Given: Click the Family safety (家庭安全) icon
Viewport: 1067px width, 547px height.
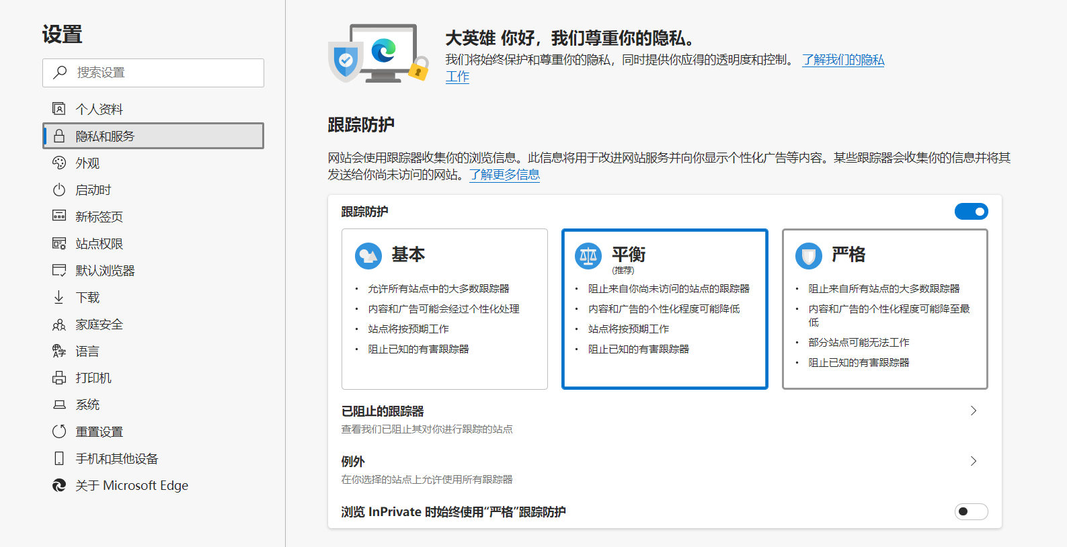Looking at the screenshot, I should tap(59, 325).
